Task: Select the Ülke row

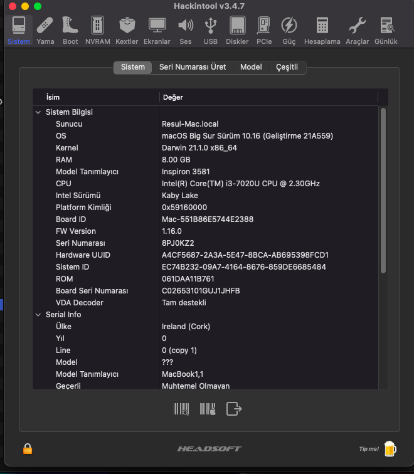Action: click(x=206, y=327)
